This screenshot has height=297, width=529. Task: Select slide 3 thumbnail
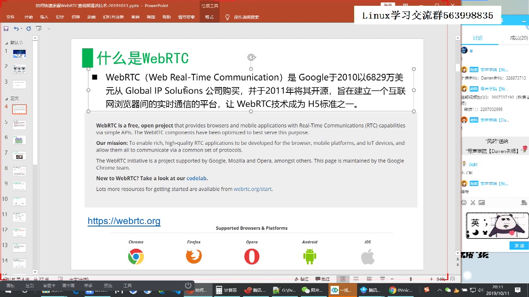(x=19, y=85)
